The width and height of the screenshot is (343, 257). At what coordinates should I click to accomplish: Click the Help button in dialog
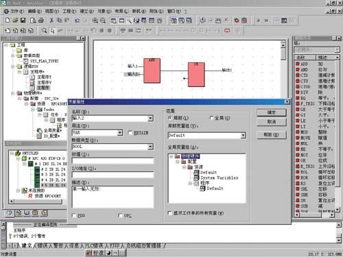[x=272, y=135]
